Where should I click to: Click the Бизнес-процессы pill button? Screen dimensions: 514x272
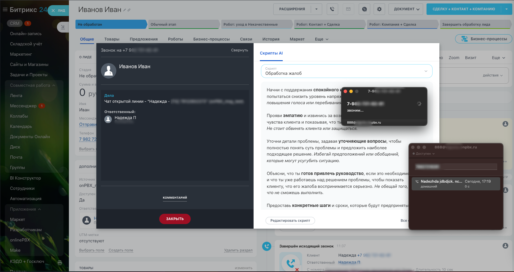[483, 39]
